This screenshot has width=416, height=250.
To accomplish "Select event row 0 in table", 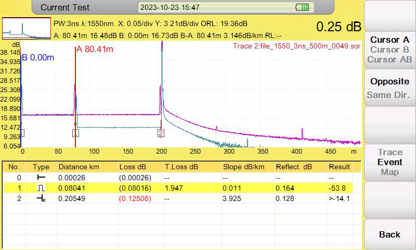I will click(178, 178).
